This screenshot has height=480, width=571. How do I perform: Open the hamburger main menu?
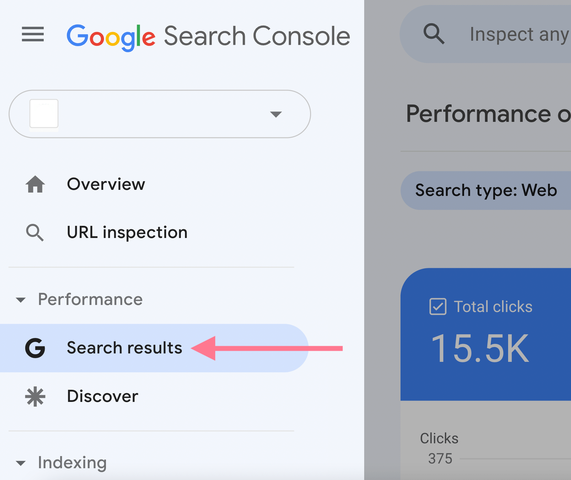click(33, 34)
